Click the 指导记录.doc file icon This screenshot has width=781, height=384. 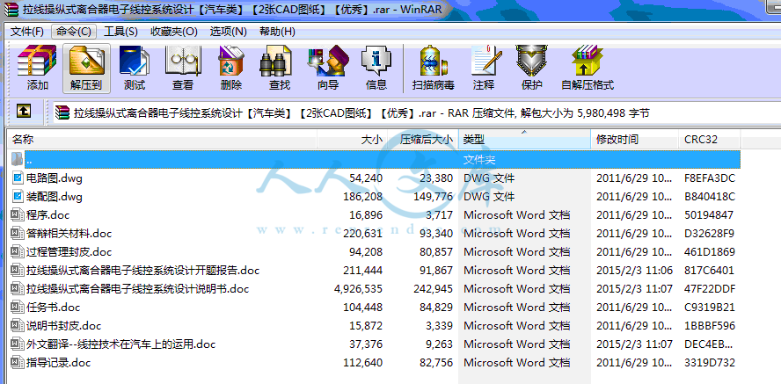pyautogui.click(x=18, y=363)
